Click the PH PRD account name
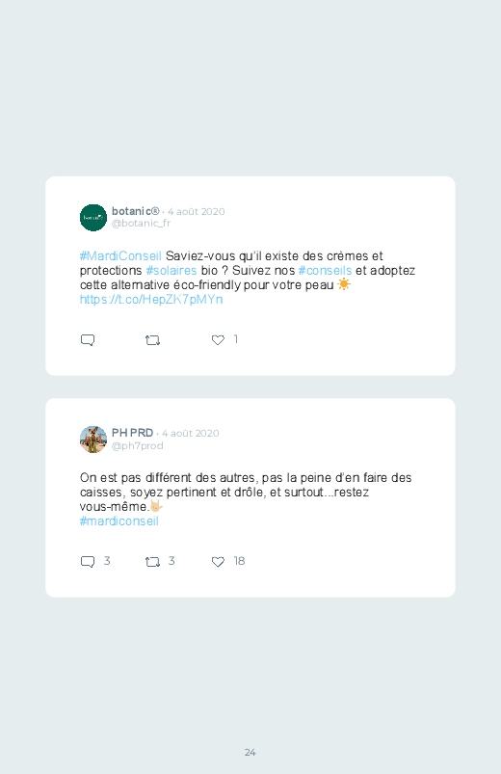 click(x=132, y=433)
